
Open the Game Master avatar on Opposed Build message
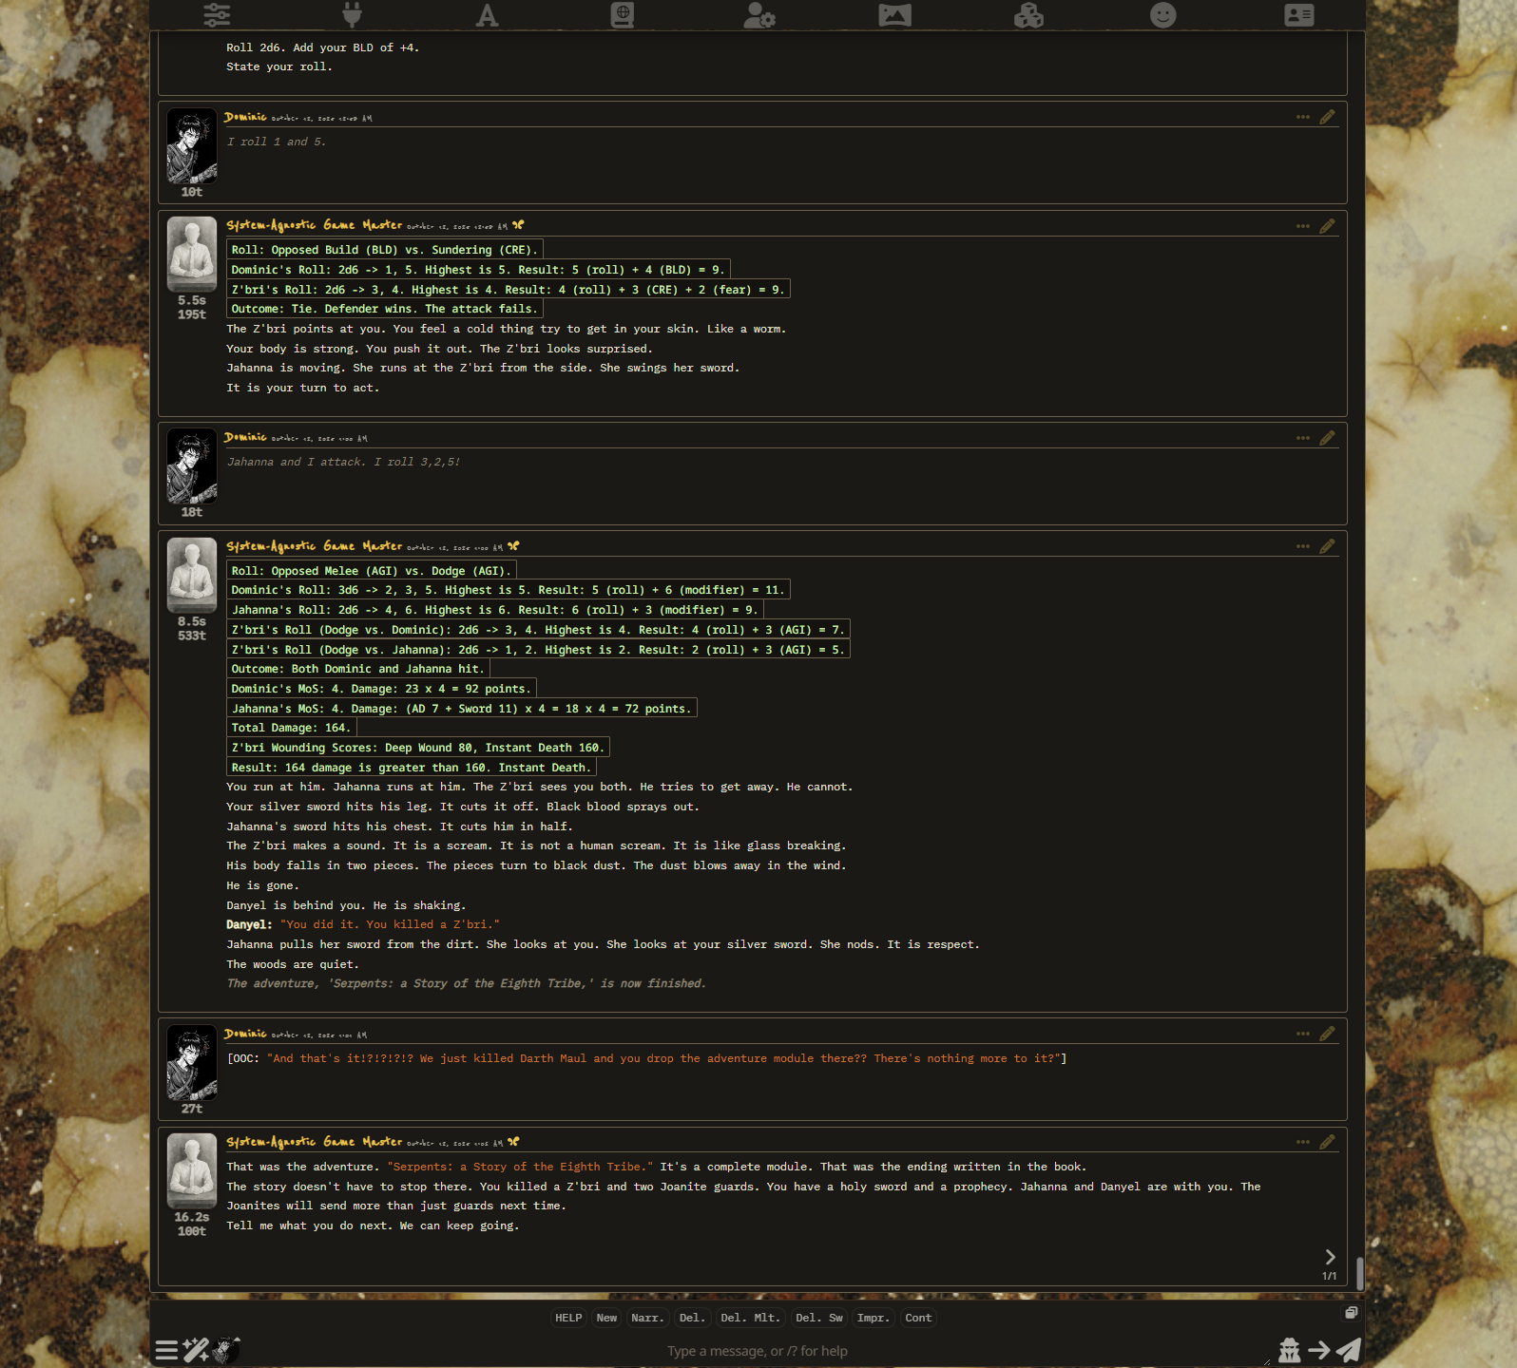pyautogui.click(x=192, y=254)
